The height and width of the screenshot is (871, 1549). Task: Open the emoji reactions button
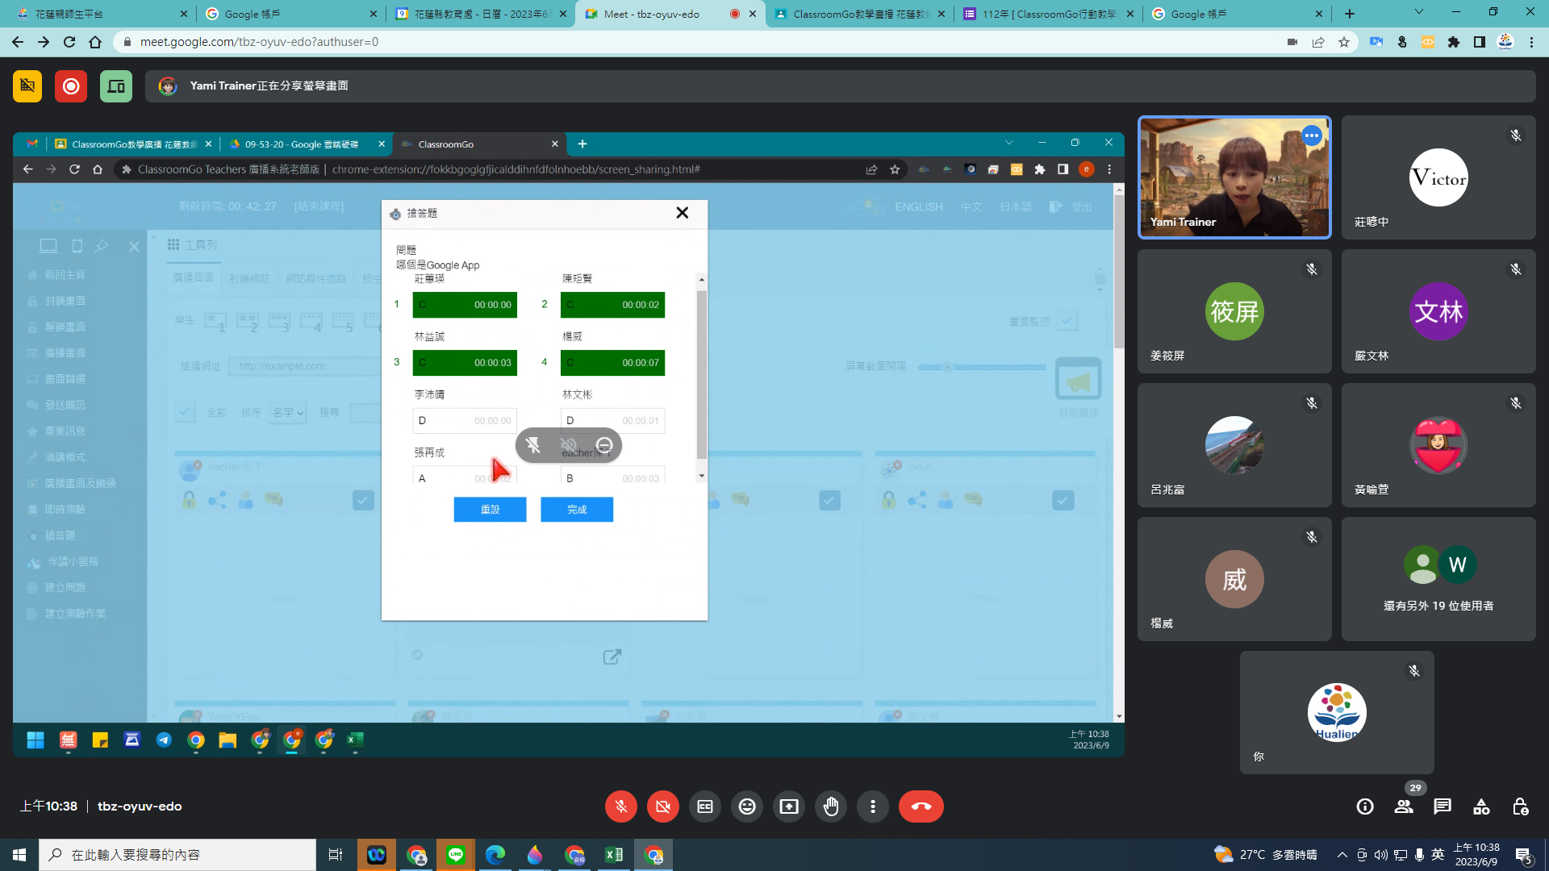tap(747, 806)
